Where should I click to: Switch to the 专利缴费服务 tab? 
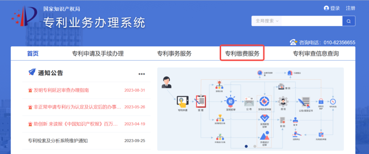click(242, 54)
